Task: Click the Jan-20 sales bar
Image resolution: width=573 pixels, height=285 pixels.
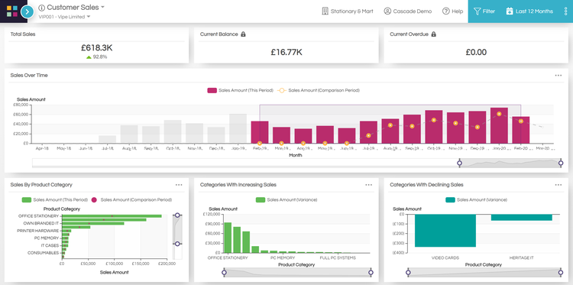Action: 499,125
